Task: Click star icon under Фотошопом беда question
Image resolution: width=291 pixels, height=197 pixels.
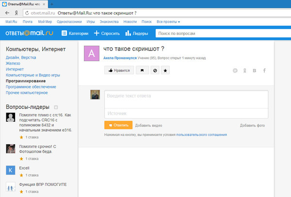Action: 21,159
